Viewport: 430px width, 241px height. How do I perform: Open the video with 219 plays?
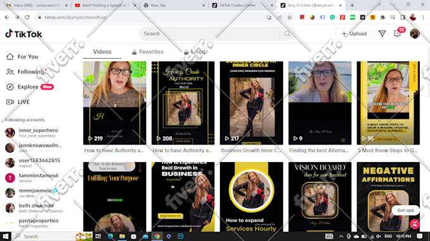tap(114, 103)
